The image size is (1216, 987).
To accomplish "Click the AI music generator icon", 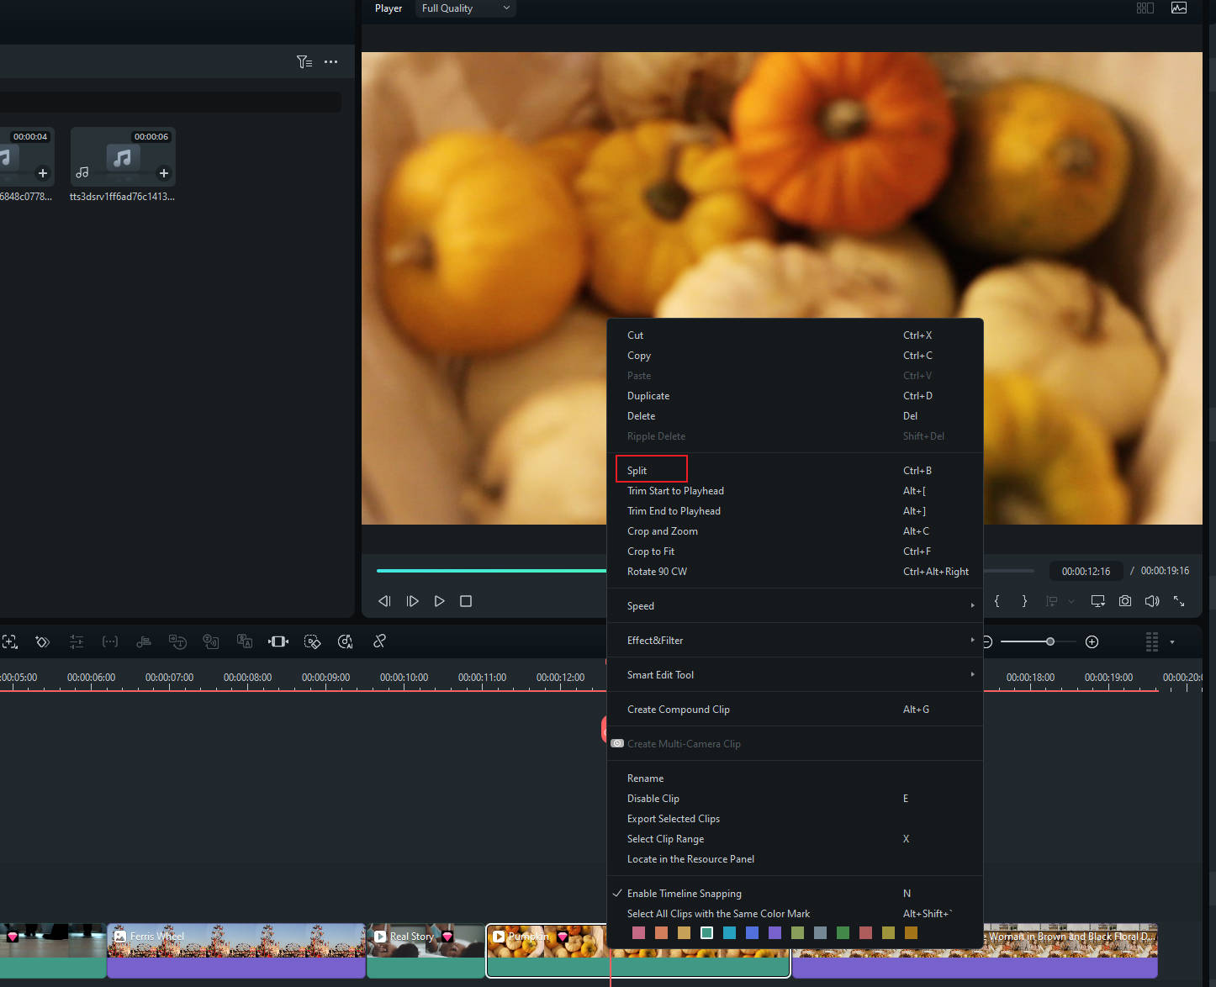I will tap(346, 641).
